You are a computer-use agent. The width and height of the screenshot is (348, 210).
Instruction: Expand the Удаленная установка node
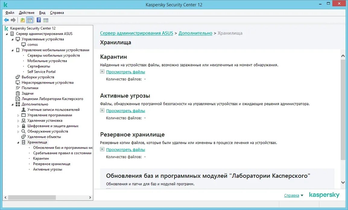18,121
